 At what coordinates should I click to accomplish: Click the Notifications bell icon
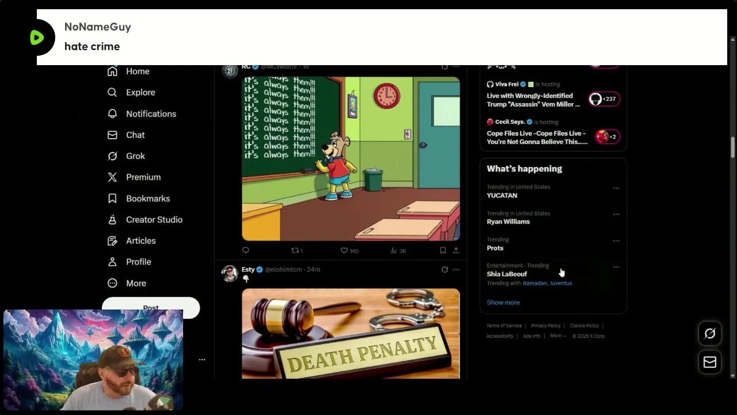tap(112, 114)
